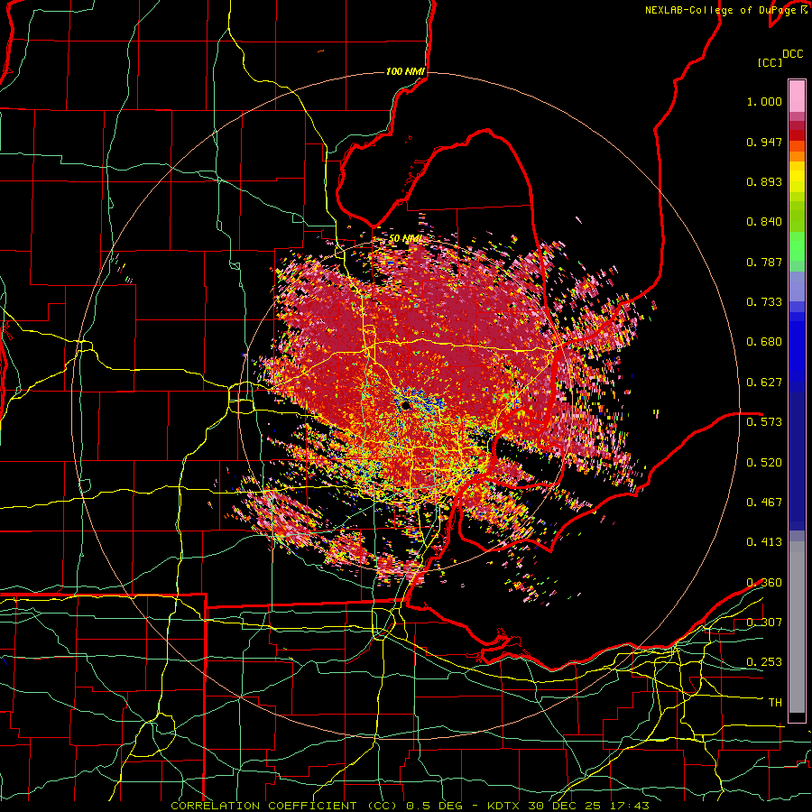Click the 0.893 legend value

point(764,181)
